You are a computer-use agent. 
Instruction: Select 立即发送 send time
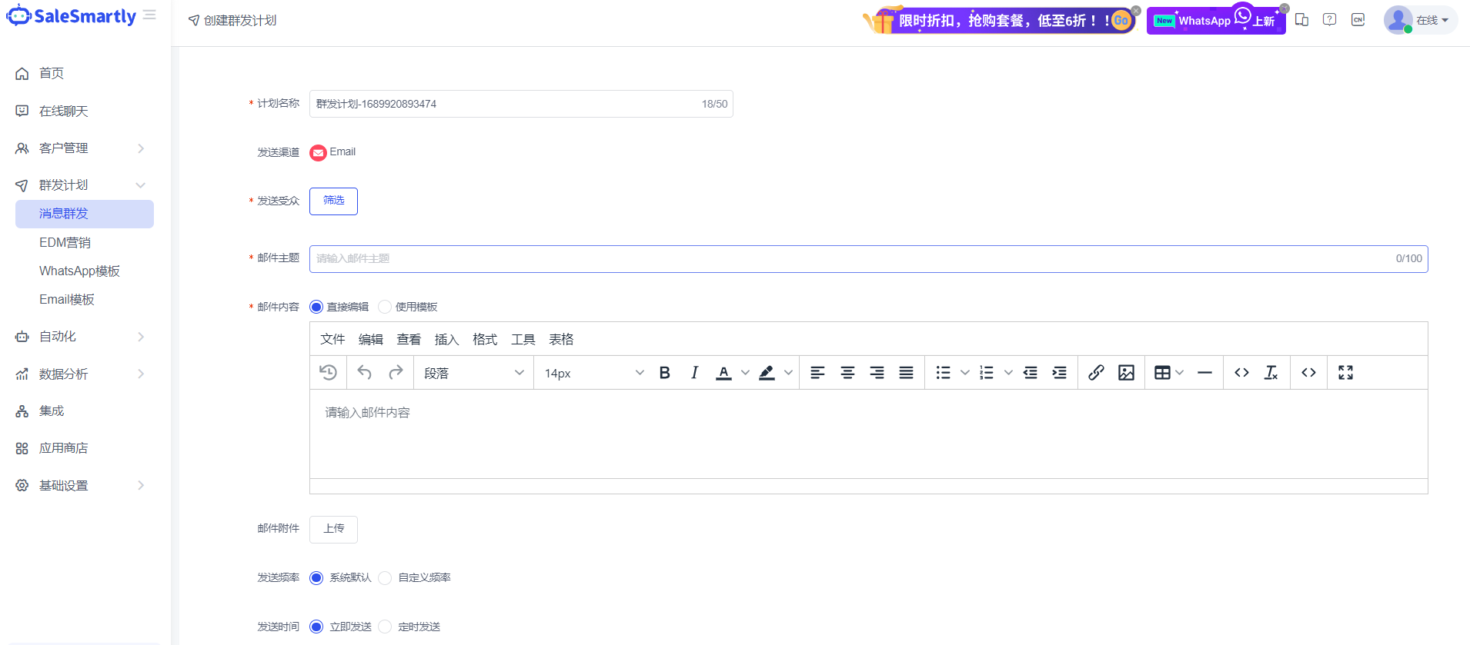coord(316,627)
